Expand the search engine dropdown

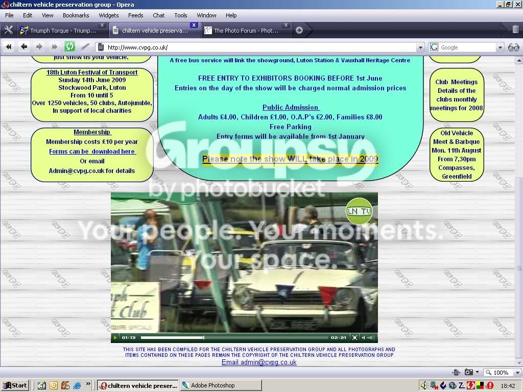[x=500, y=47]
